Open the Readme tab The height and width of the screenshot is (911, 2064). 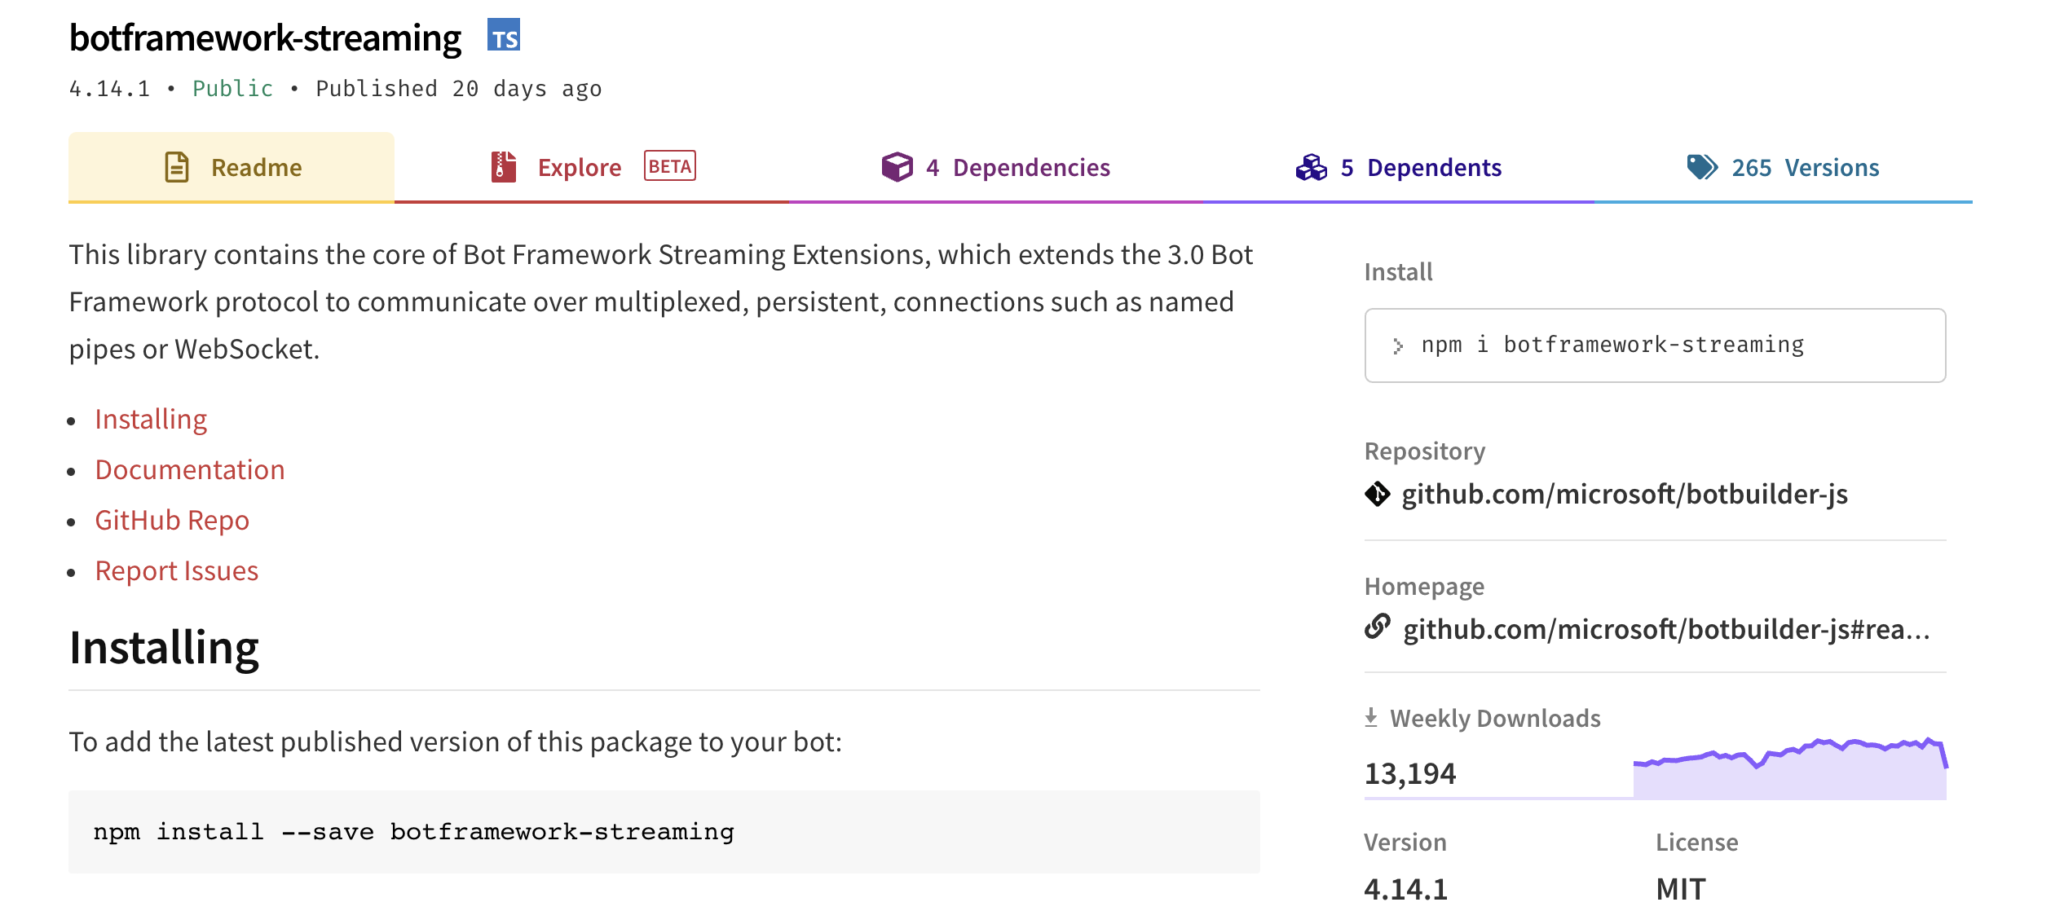(x=256, y=167)
